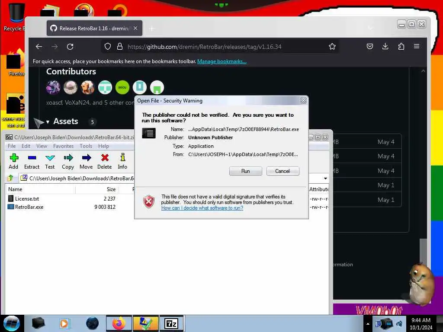Click the 7-Zip Add toolbar icon

point(13,161)
